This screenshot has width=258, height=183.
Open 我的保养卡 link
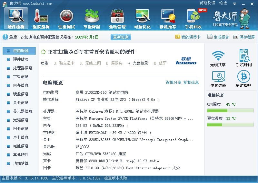point(191,37)
